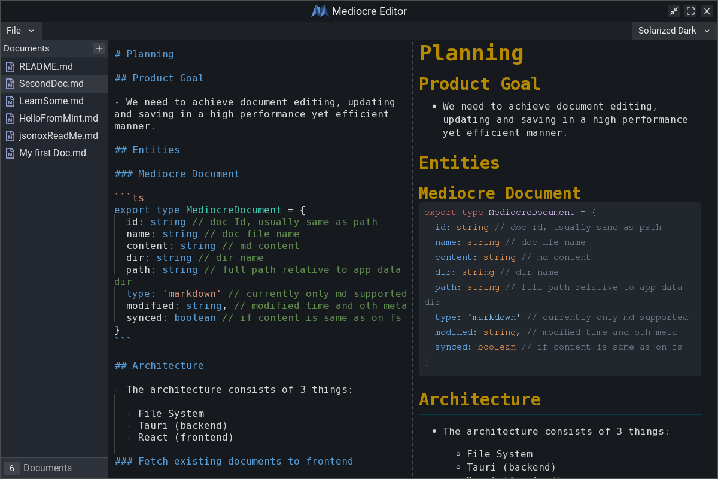This screenshot has height=479, width=718.
Task: Minimize window using the shrink arrows icon
Action: click(x=674, y=11)
